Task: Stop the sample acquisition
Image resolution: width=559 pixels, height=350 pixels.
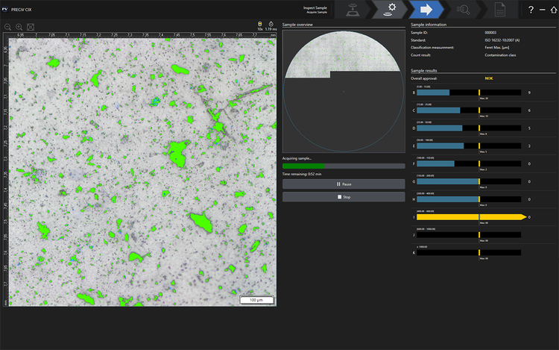Action: [344, 197]
